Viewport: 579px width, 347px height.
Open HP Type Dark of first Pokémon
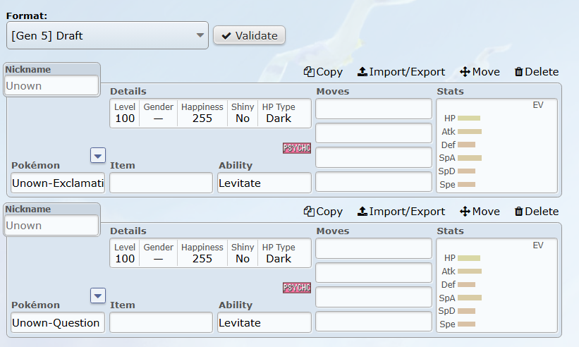(x=279, y=114)
